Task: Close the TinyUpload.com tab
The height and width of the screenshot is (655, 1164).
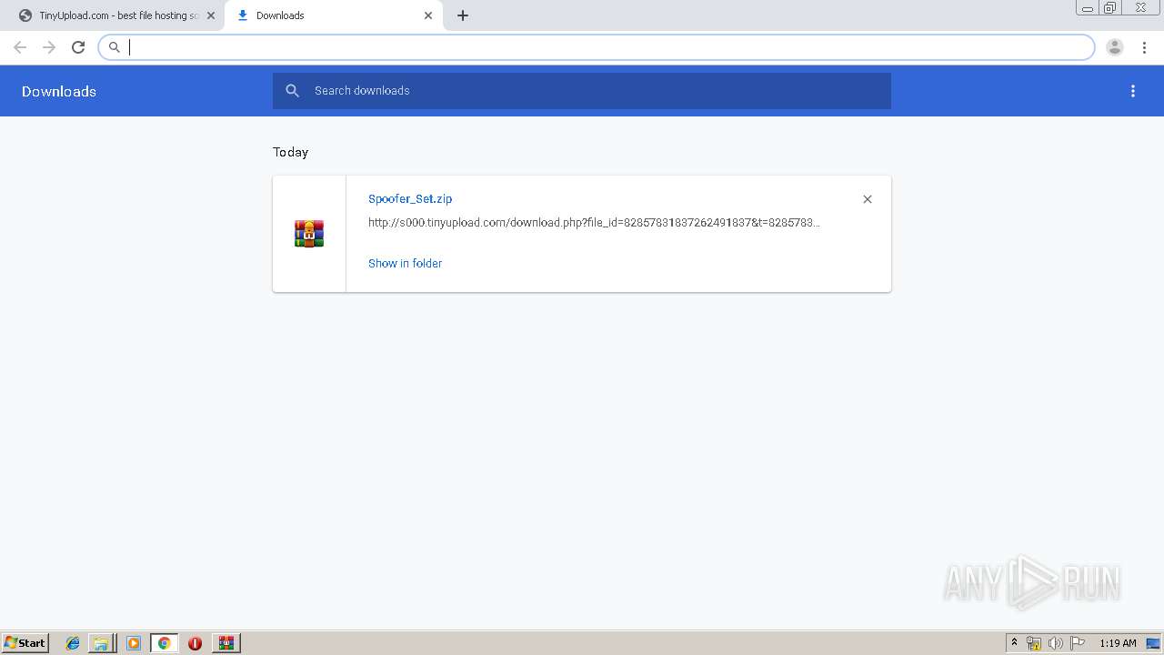Action: (211, 15)
